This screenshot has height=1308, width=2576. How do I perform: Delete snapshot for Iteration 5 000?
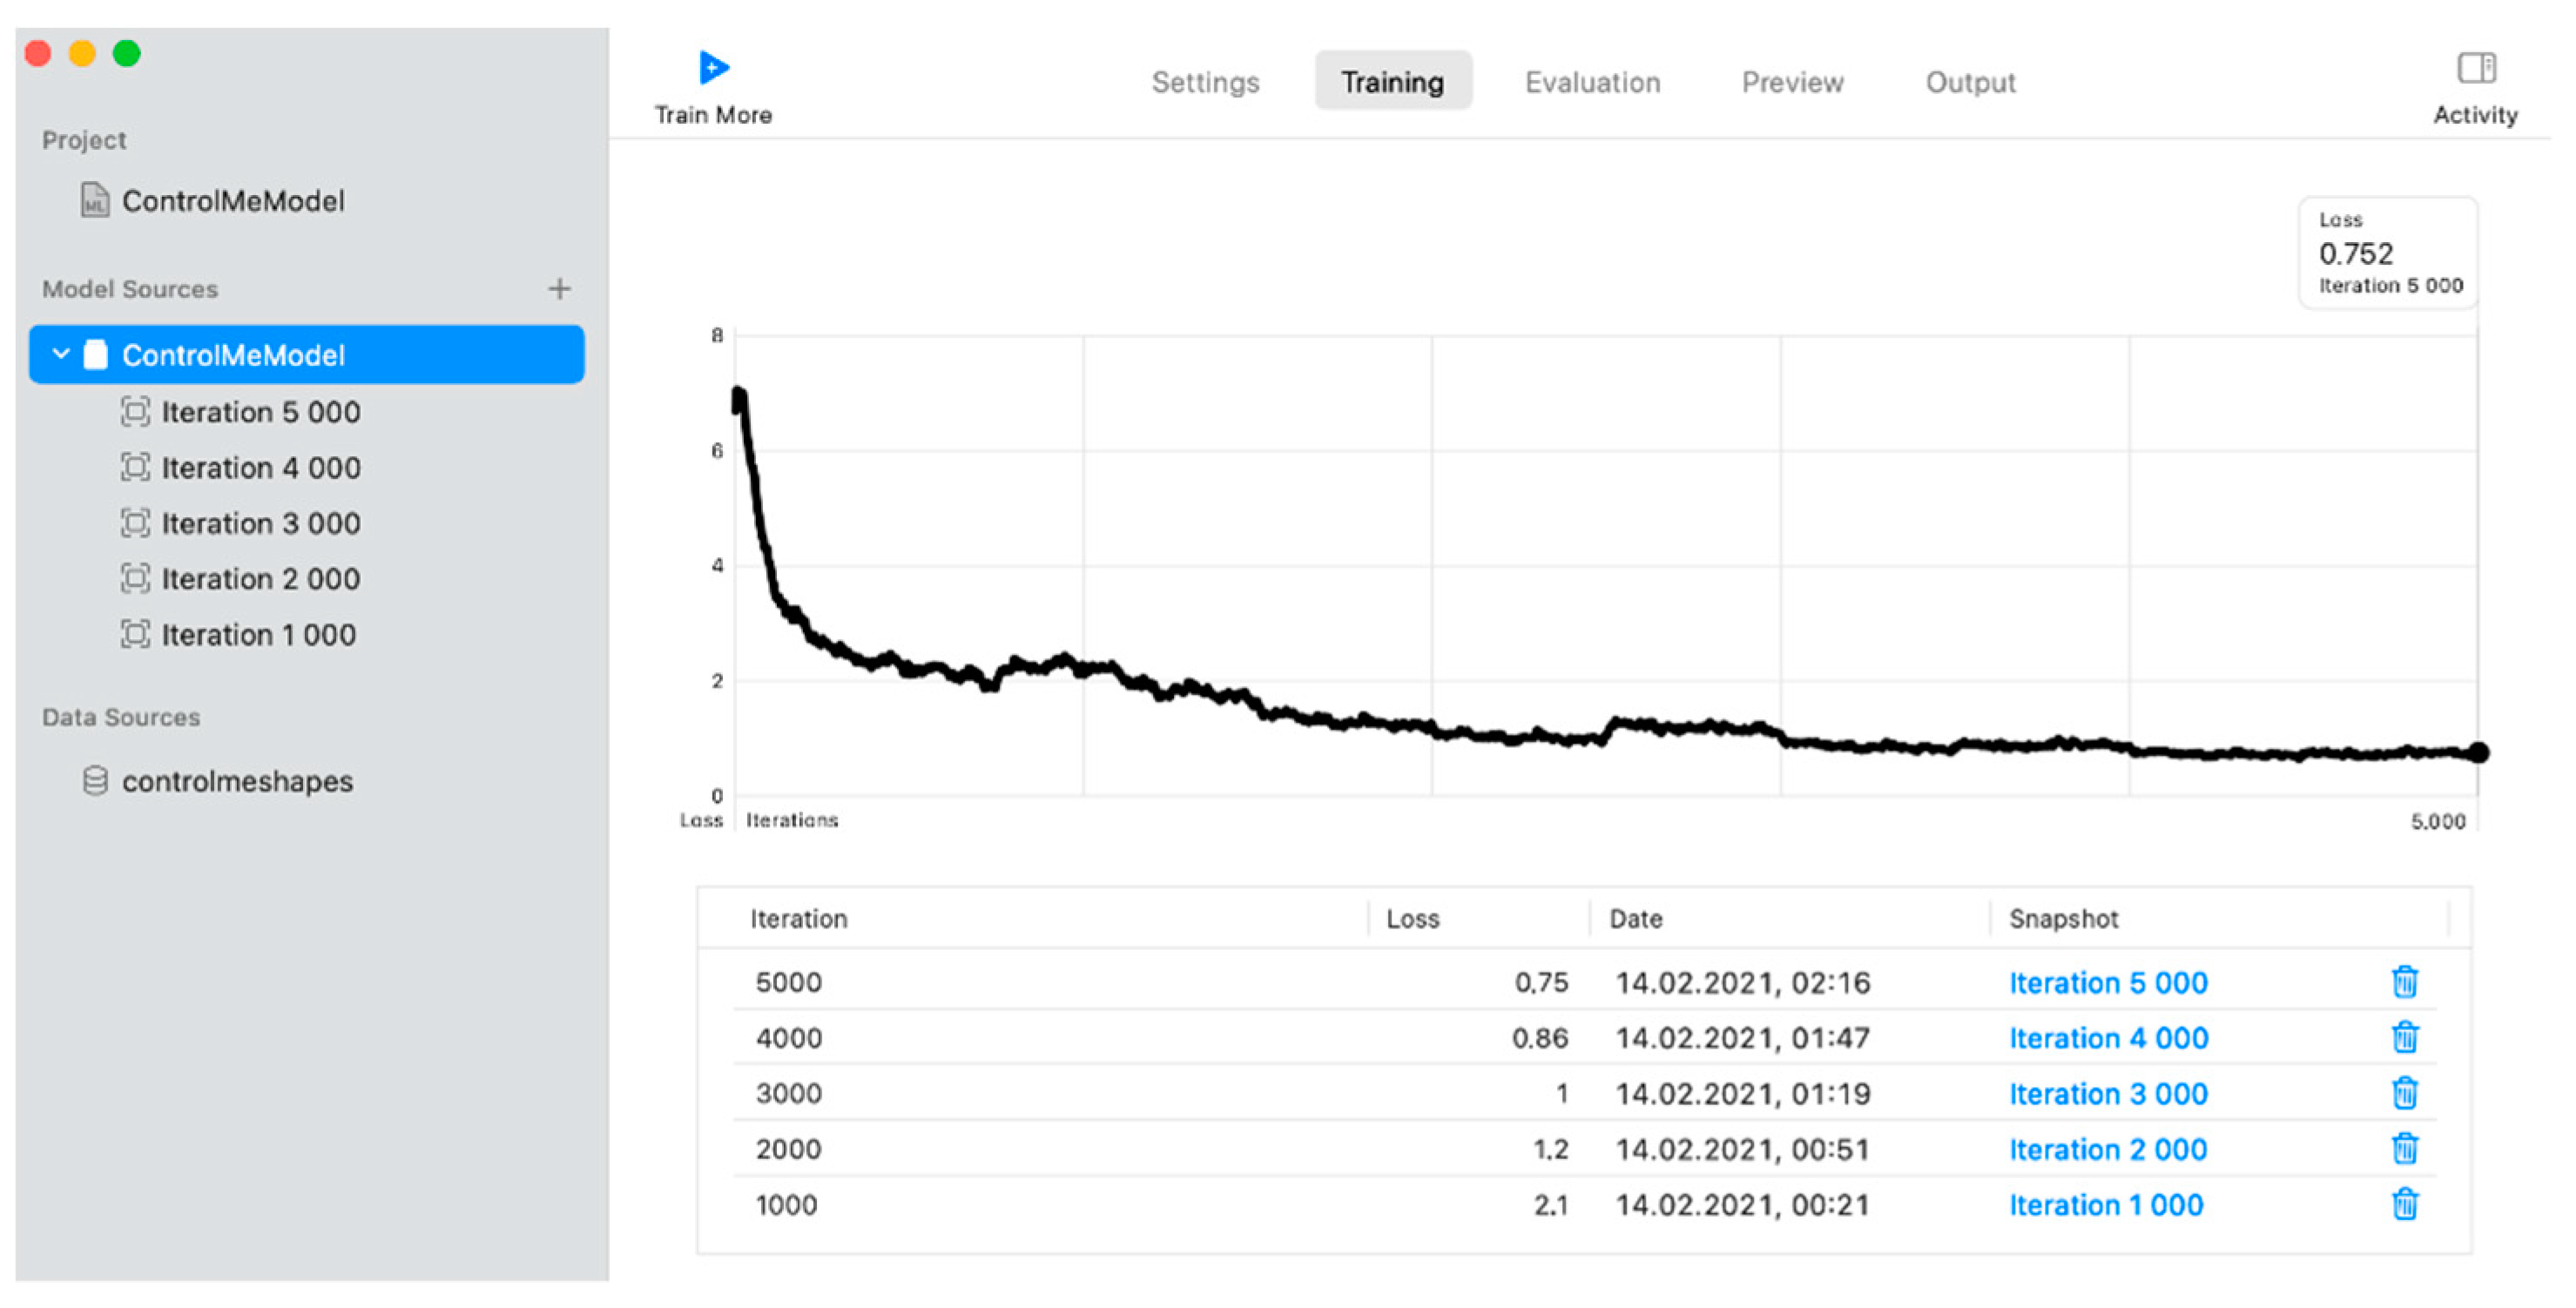click(x=2404, y=982)
